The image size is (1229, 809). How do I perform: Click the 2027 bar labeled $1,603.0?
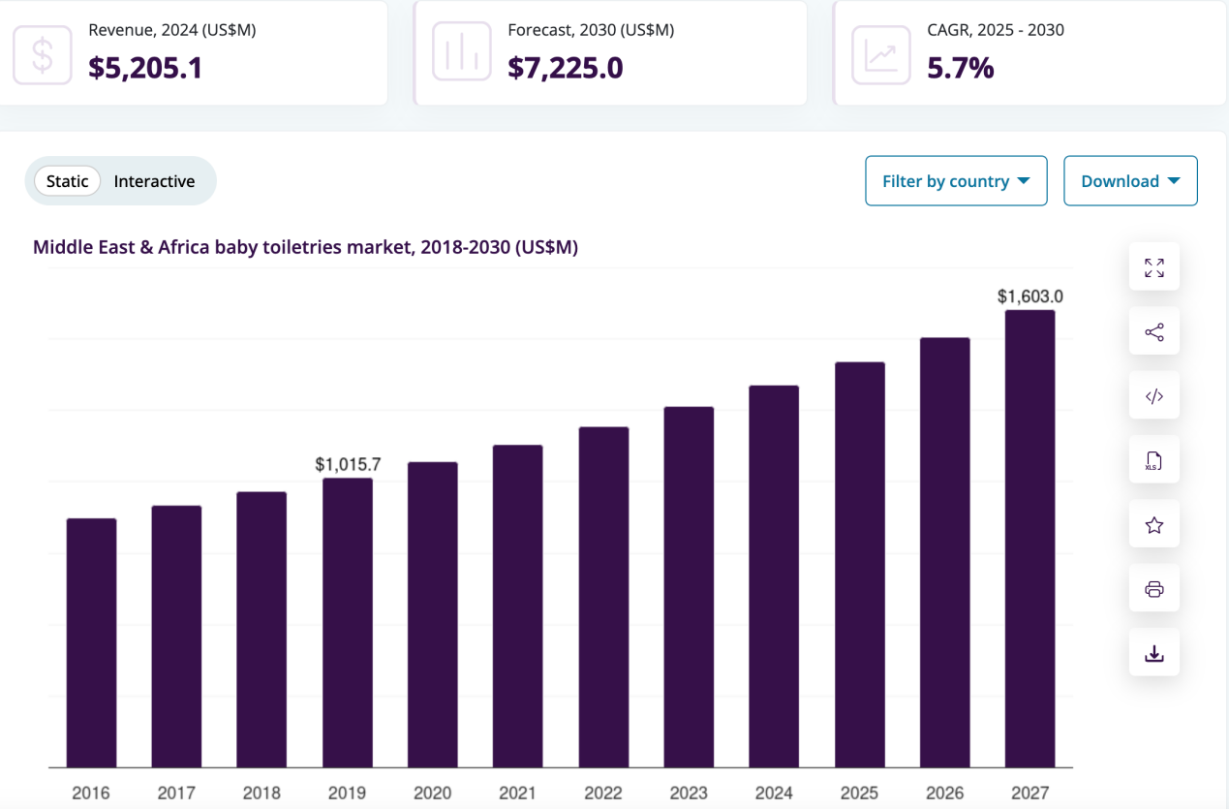pyautogui.click(x=1029, y=539)
